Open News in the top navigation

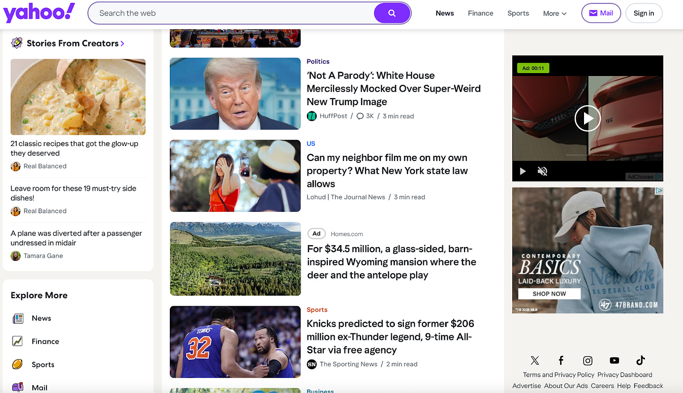(445, 13)
